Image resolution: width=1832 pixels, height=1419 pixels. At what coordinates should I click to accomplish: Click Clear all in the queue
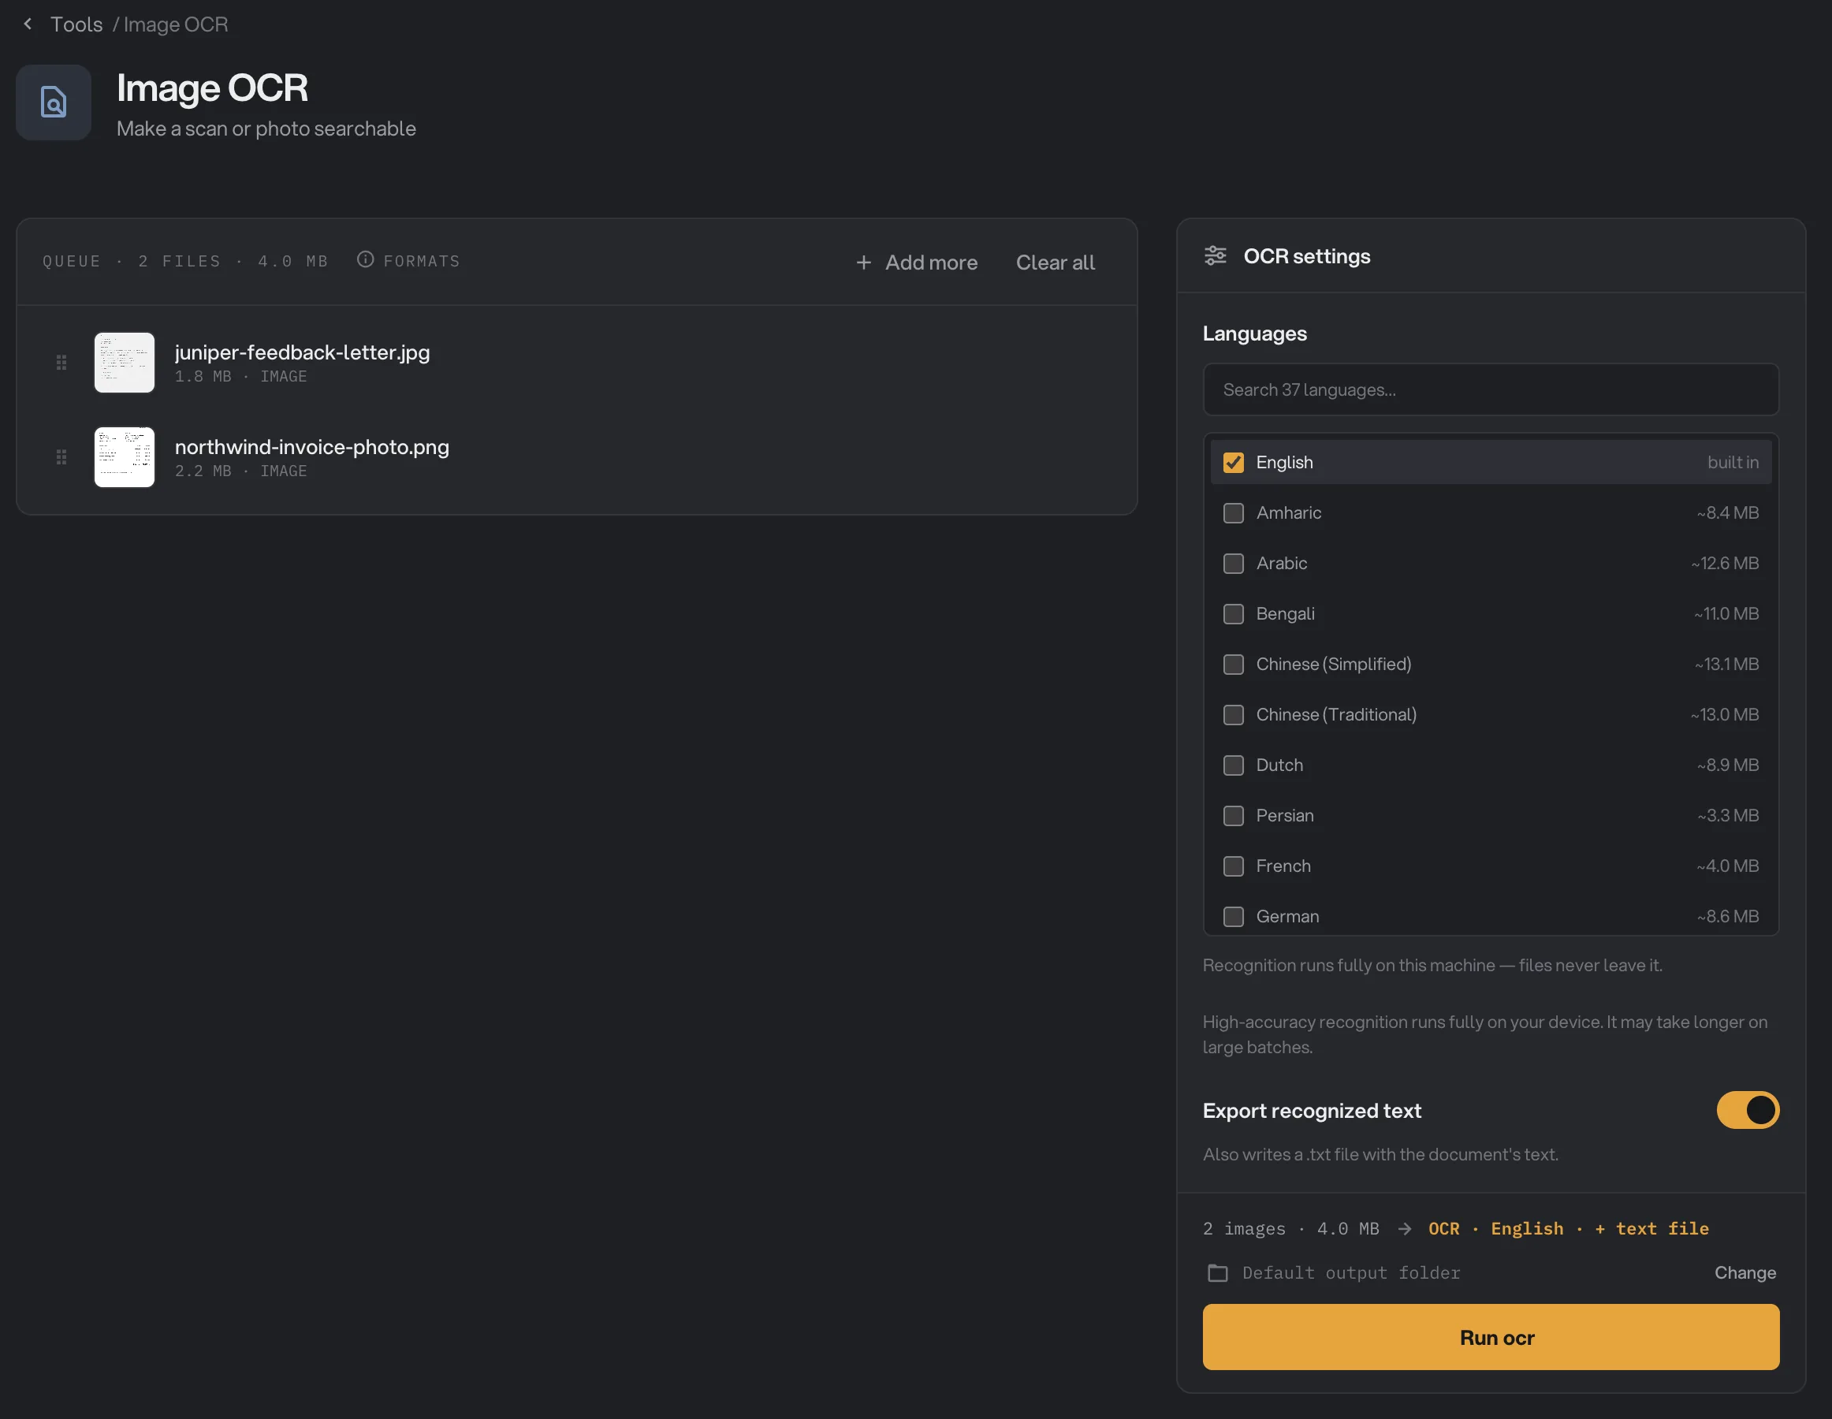click(1056, 263)
